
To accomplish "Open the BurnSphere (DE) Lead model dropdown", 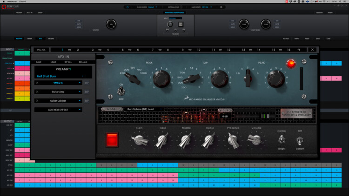I will pyautogui.click(x=144, y=109).
